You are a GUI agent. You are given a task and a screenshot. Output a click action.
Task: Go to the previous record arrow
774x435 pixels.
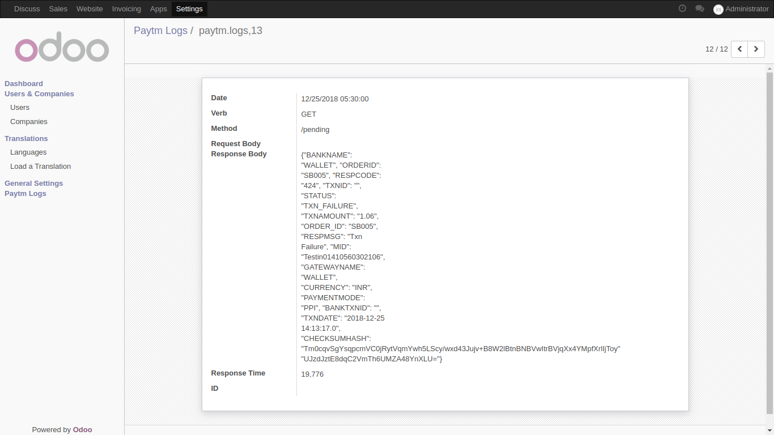click(739, 49)
